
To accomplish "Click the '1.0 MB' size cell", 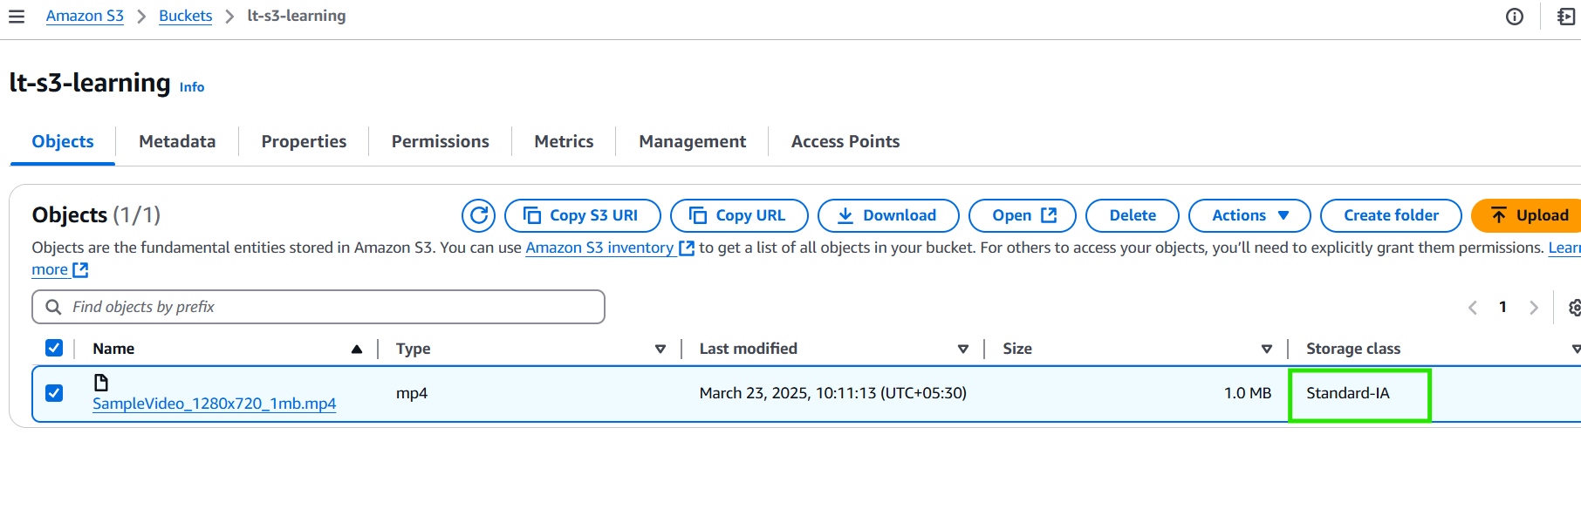I will 1248,393.
